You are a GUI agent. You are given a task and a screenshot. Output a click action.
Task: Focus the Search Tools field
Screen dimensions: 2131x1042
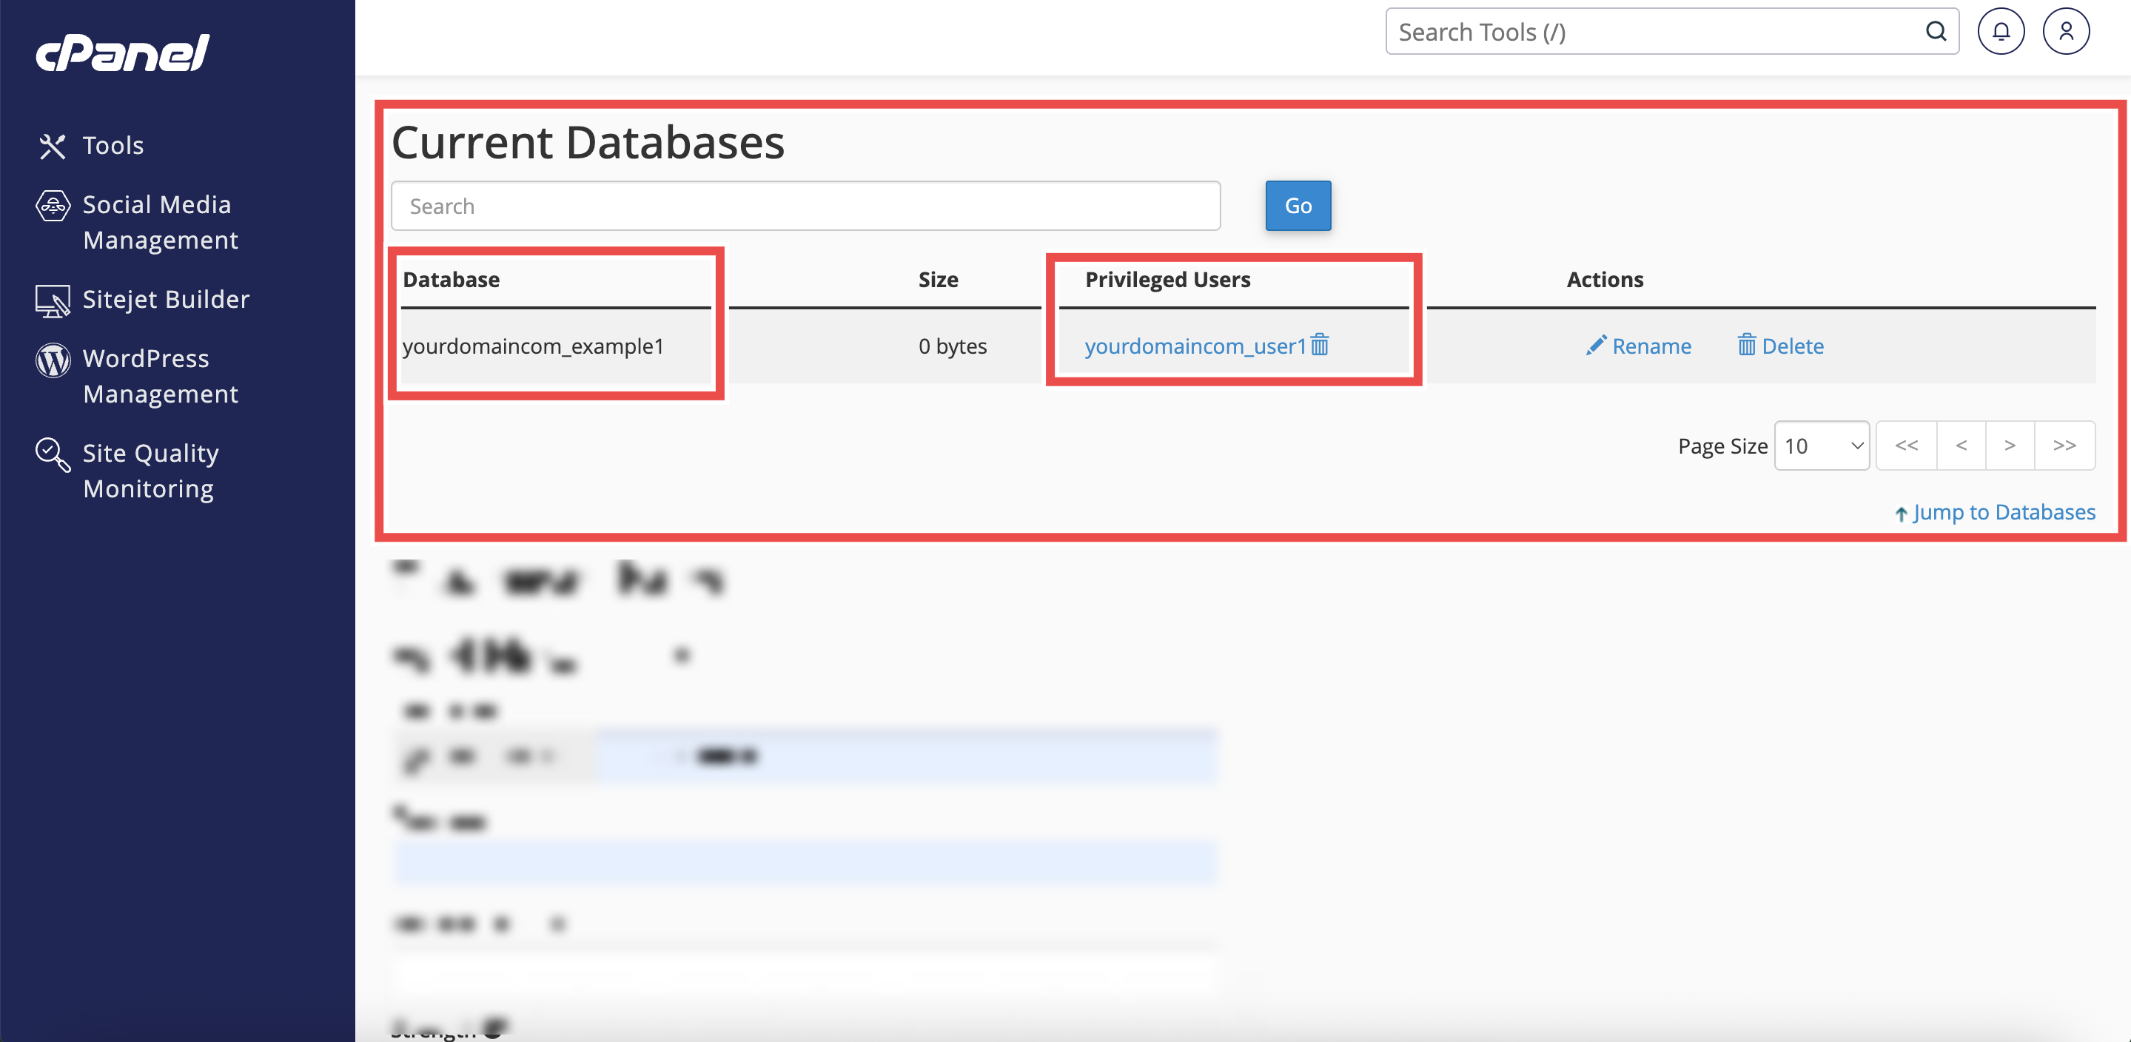(1672, 31)
